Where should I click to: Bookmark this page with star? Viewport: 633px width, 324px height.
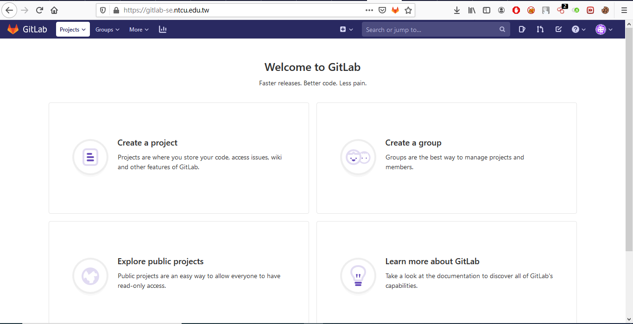[x=408, y=10]
